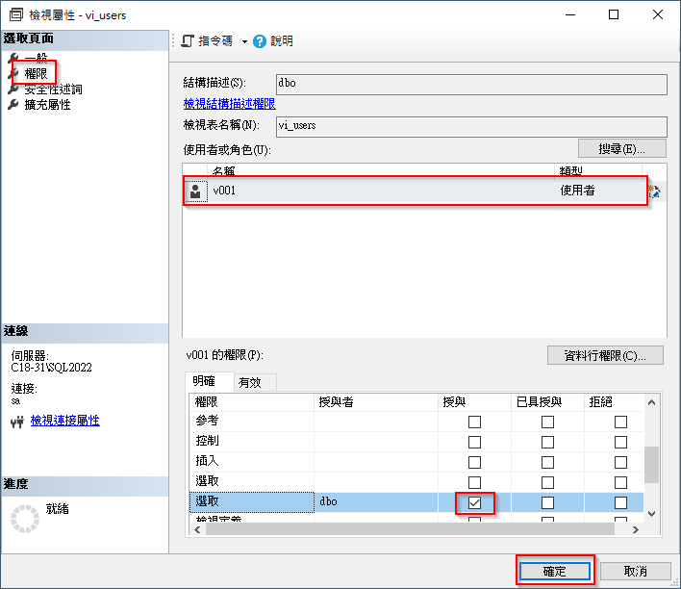Check 拒絕 box for 控制 permission
The height and width of the screenshot is (589, 681).
point(620,442)
